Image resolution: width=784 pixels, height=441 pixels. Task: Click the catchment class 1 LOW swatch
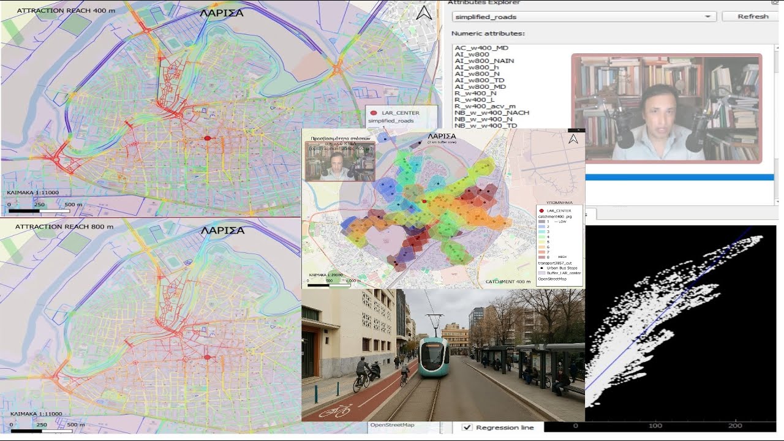pyautogui.click(x=541, y=222)
